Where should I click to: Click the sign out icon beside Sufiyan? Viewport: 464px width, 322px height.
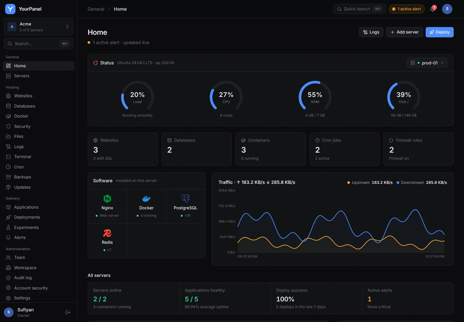click(x=68, y=312)
